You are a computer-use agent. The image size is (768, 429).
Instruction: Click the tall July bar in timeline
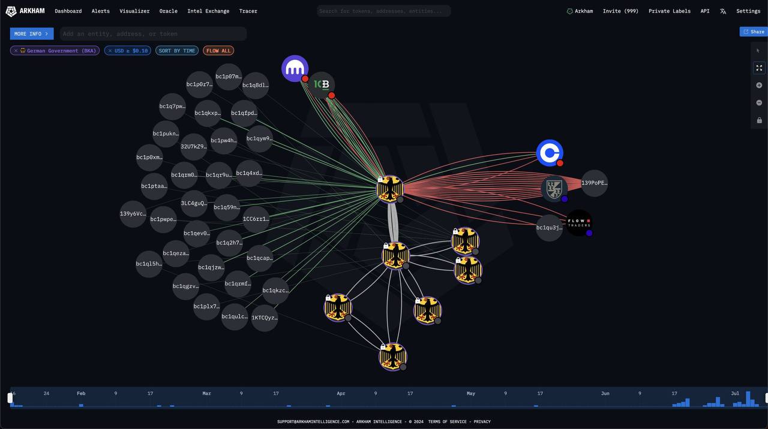tap(748, 399)
